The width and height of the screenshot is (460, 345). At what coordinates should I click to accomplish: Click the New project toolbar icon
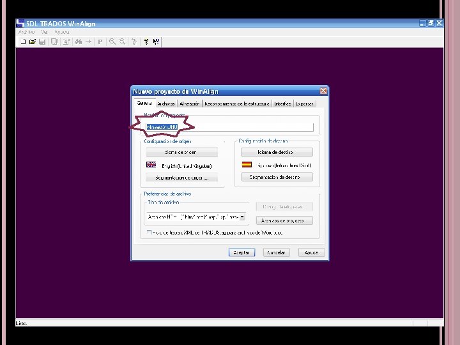pos(23,42)
